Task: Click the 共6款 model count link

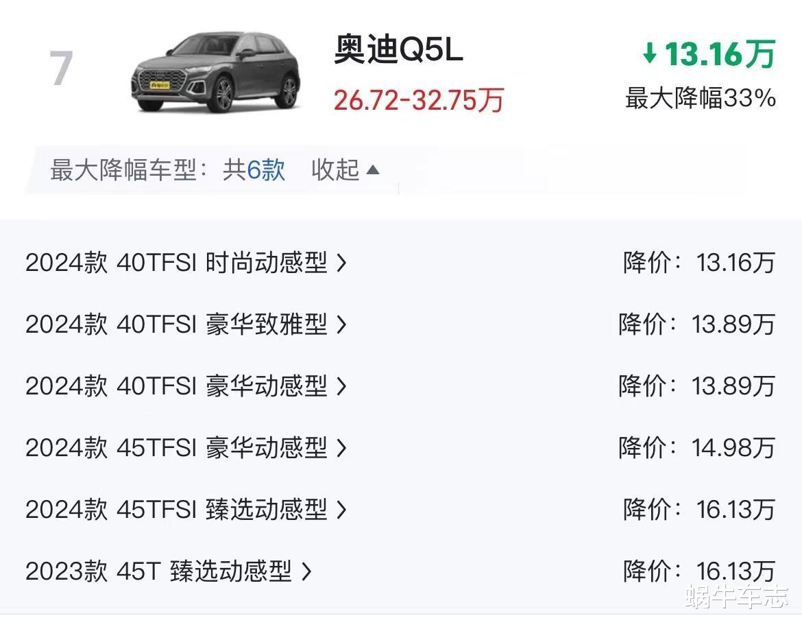Action: pyautogui.click(x=254, y=169)
